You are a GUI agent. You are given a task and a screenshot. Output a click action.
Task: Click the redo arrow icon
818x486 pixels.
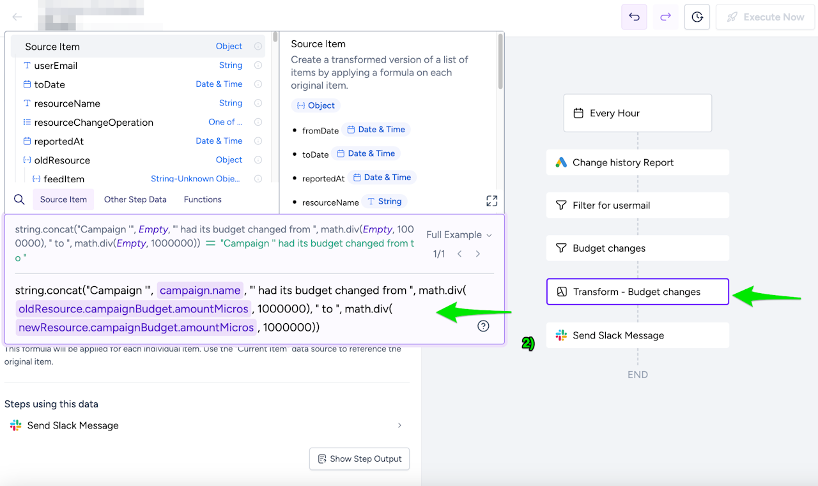(x=665, y=17)
